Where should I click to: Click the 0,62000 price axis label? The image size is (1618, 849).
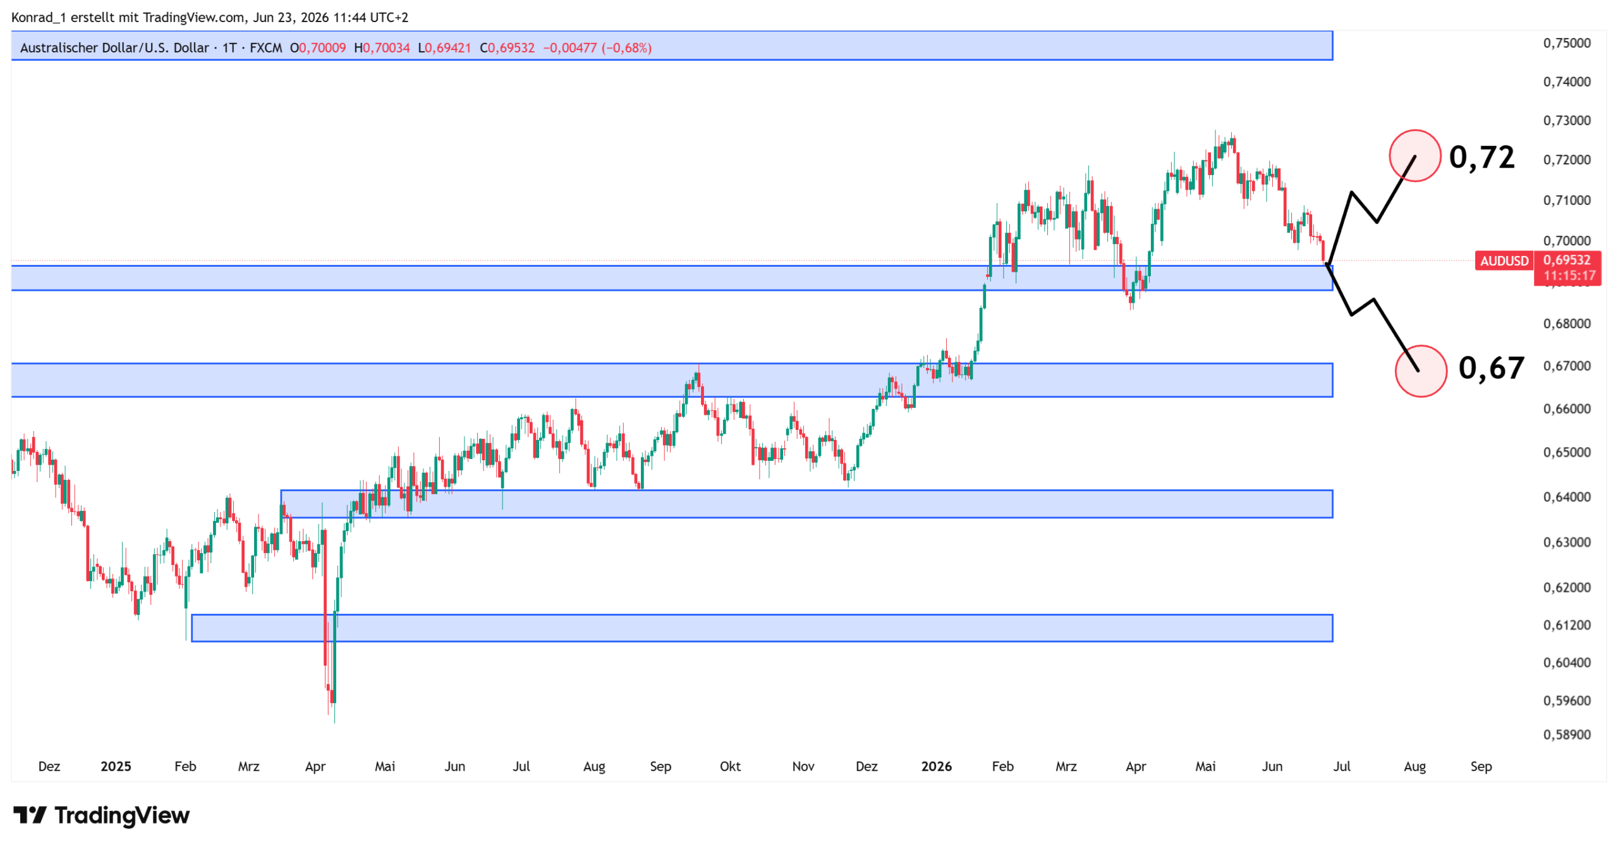click(x=1567, y=587)
